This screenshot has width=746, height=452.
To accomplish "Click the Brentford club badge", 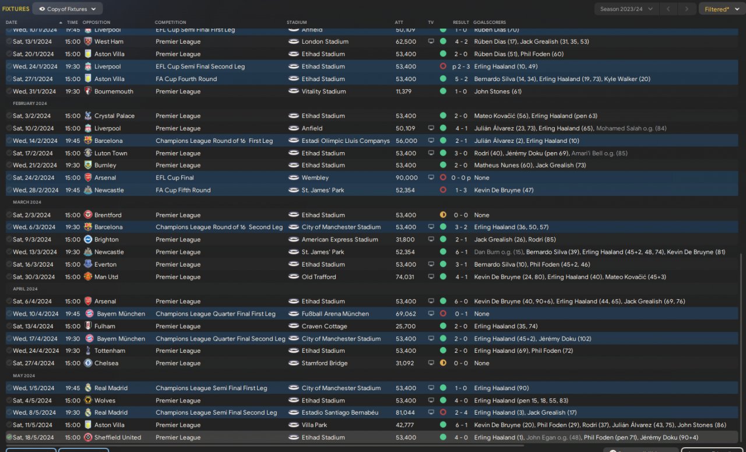I will [88, 215].
